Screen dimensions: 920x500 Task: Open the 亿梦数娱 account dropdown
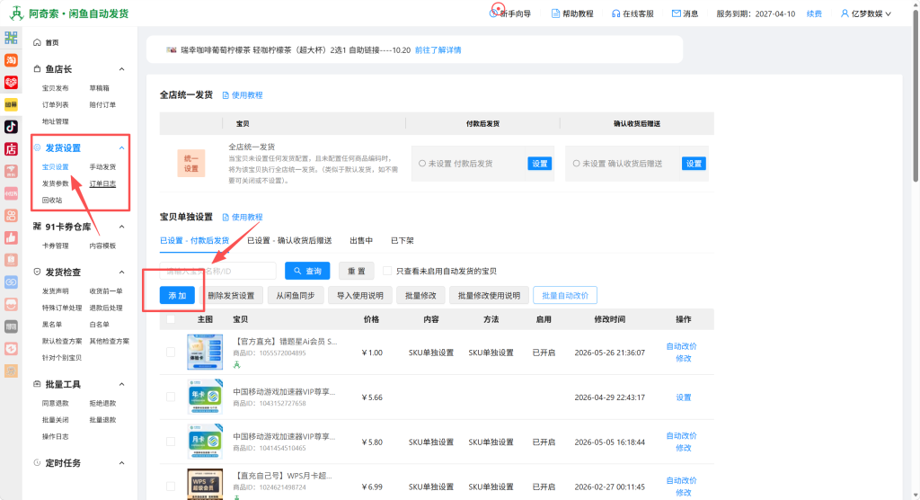pos(866,13)
